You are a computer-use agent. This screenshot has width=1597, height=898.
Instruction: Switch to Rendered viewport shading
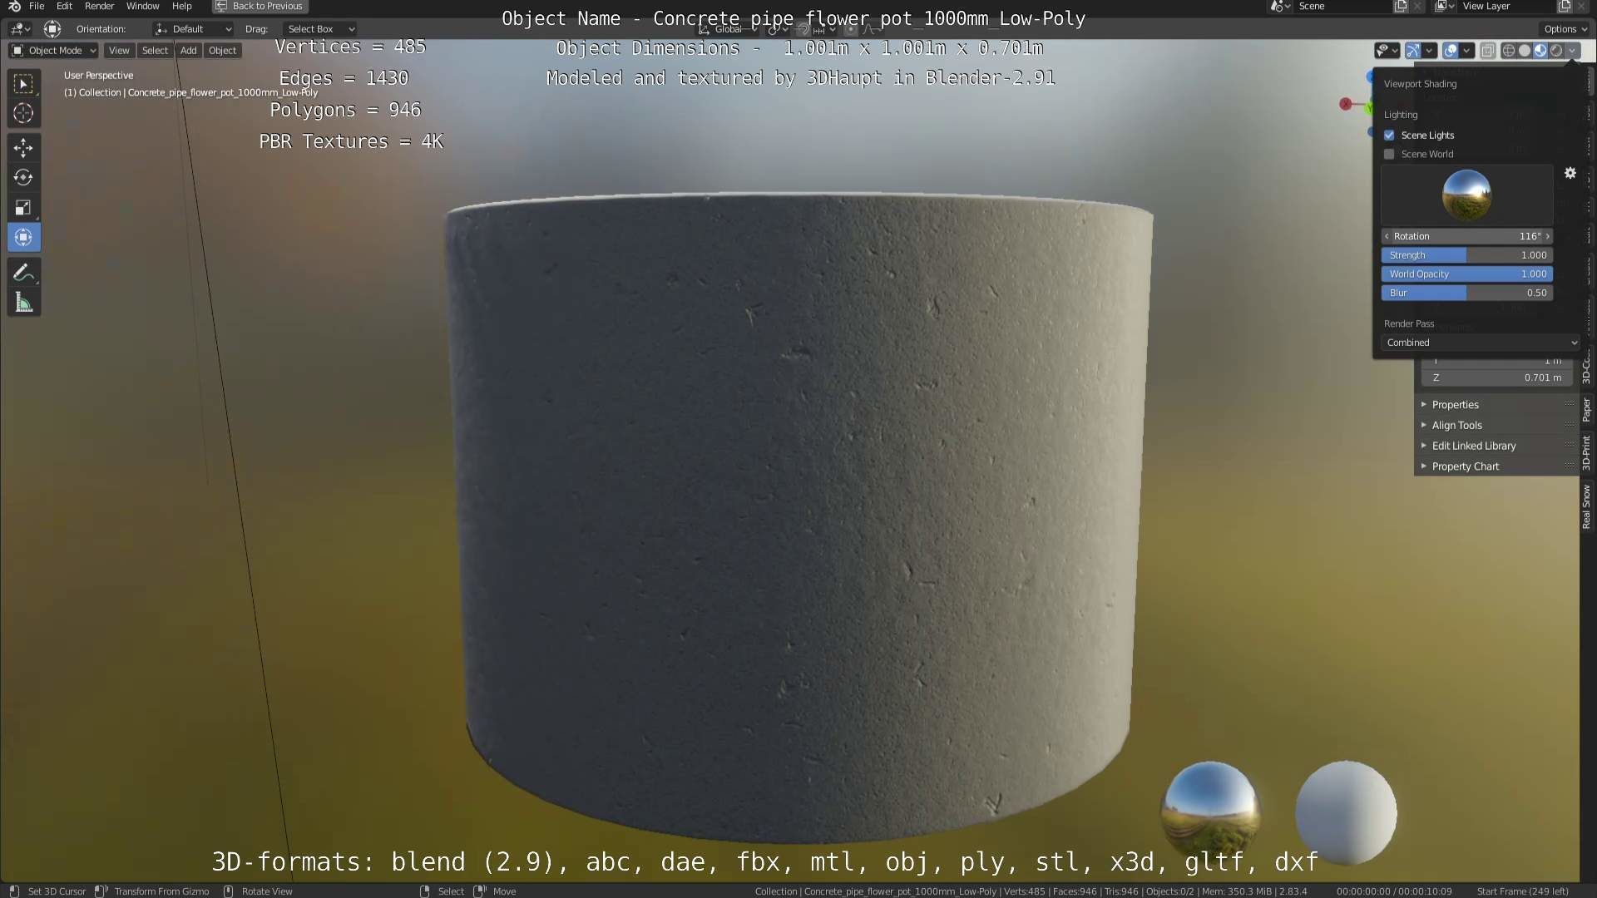[x=1555, y=51]
